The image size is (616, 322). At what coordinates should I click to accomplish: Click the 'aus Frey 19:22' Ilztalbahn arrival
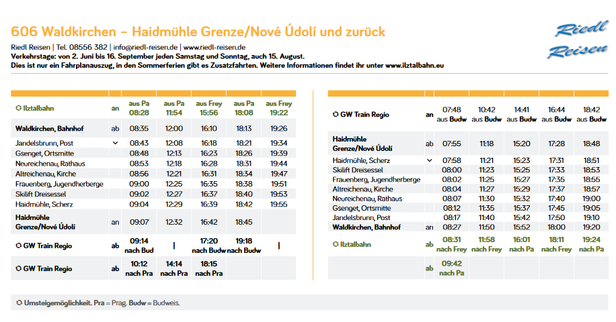coord(278,108)
